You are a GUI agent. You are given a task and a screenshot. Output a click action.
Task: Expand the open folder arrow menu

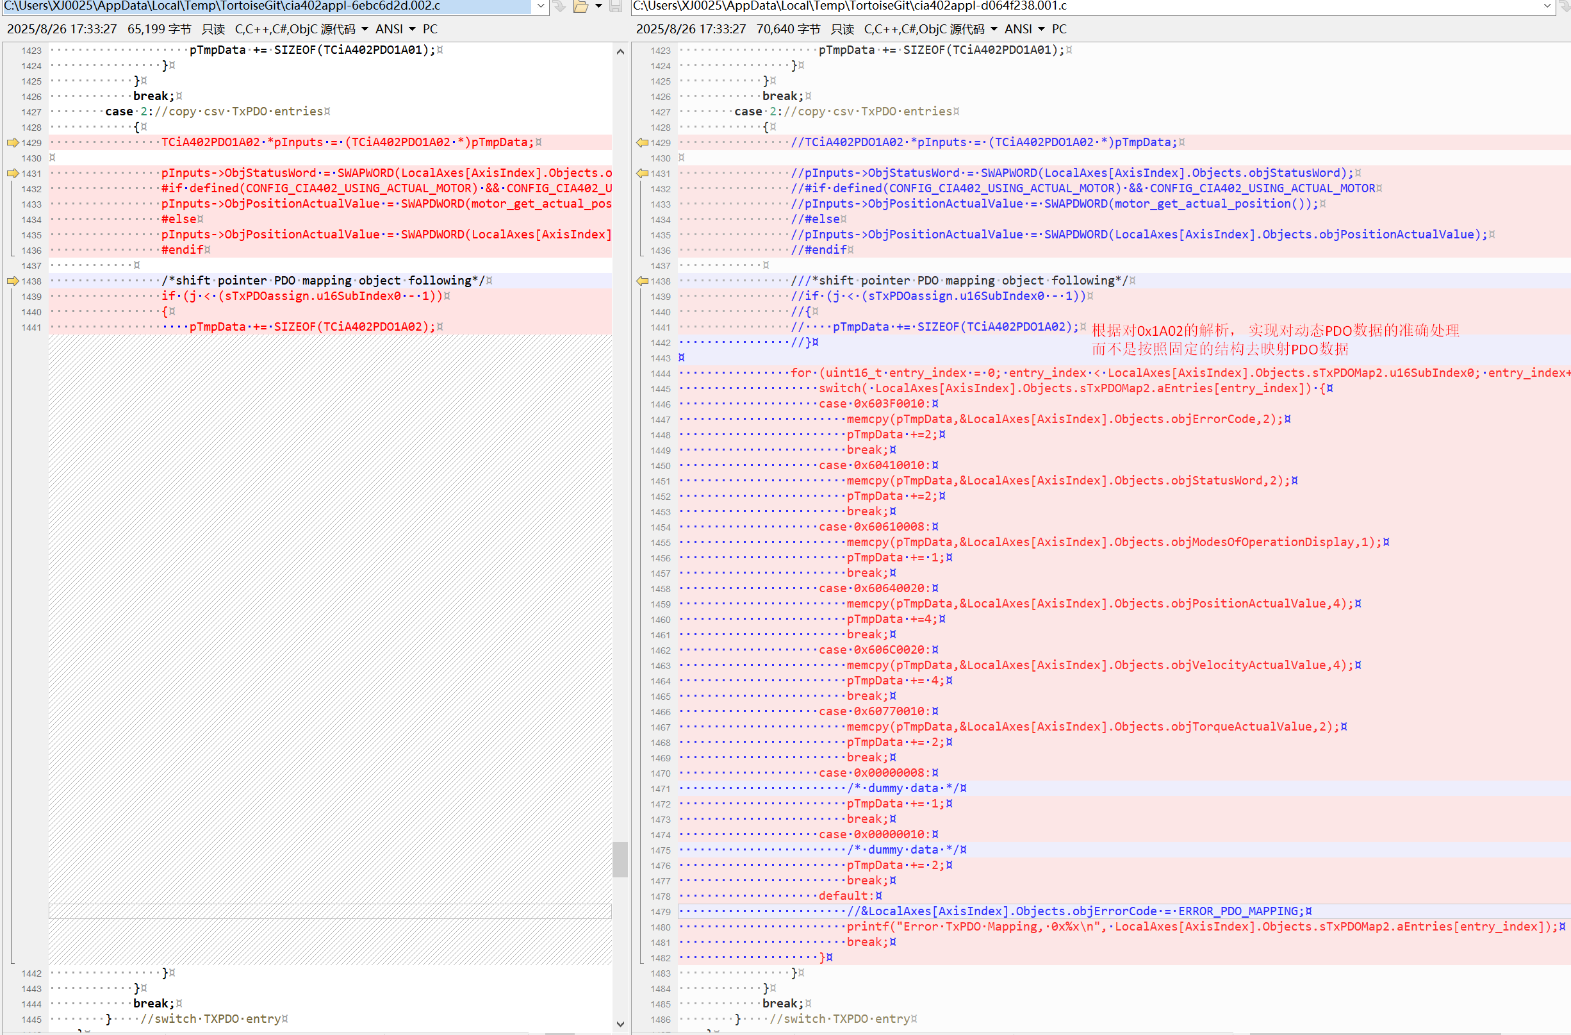(598, 6)
